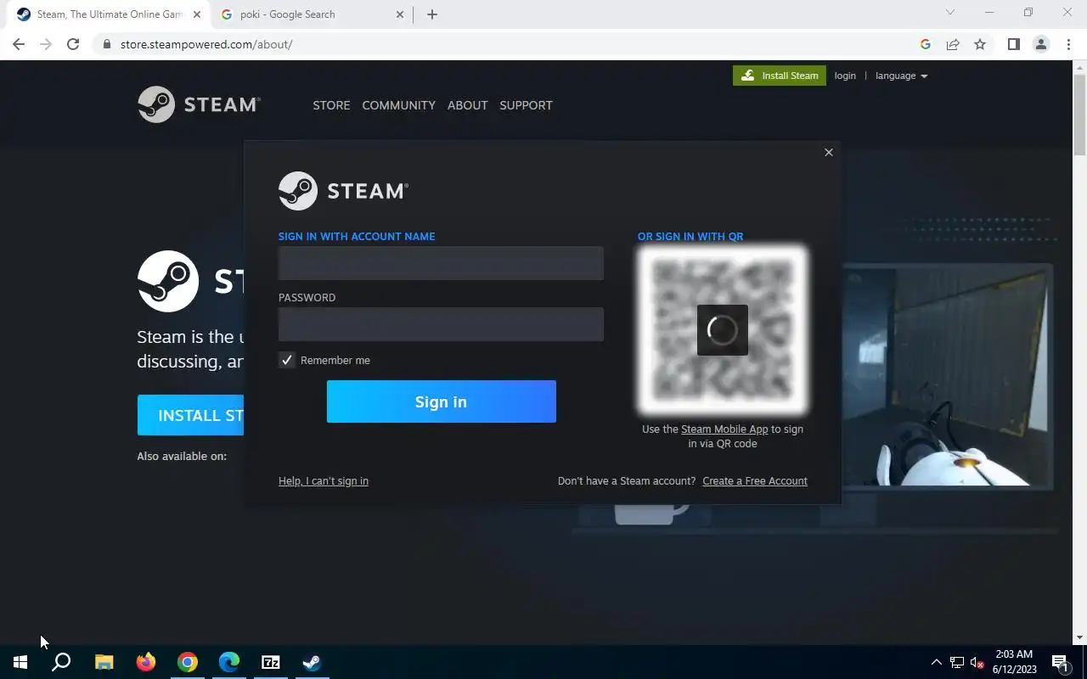Click the login link in the header
Image resolution: width=1087 pixels, height=679 pixels.
point(845,76)
